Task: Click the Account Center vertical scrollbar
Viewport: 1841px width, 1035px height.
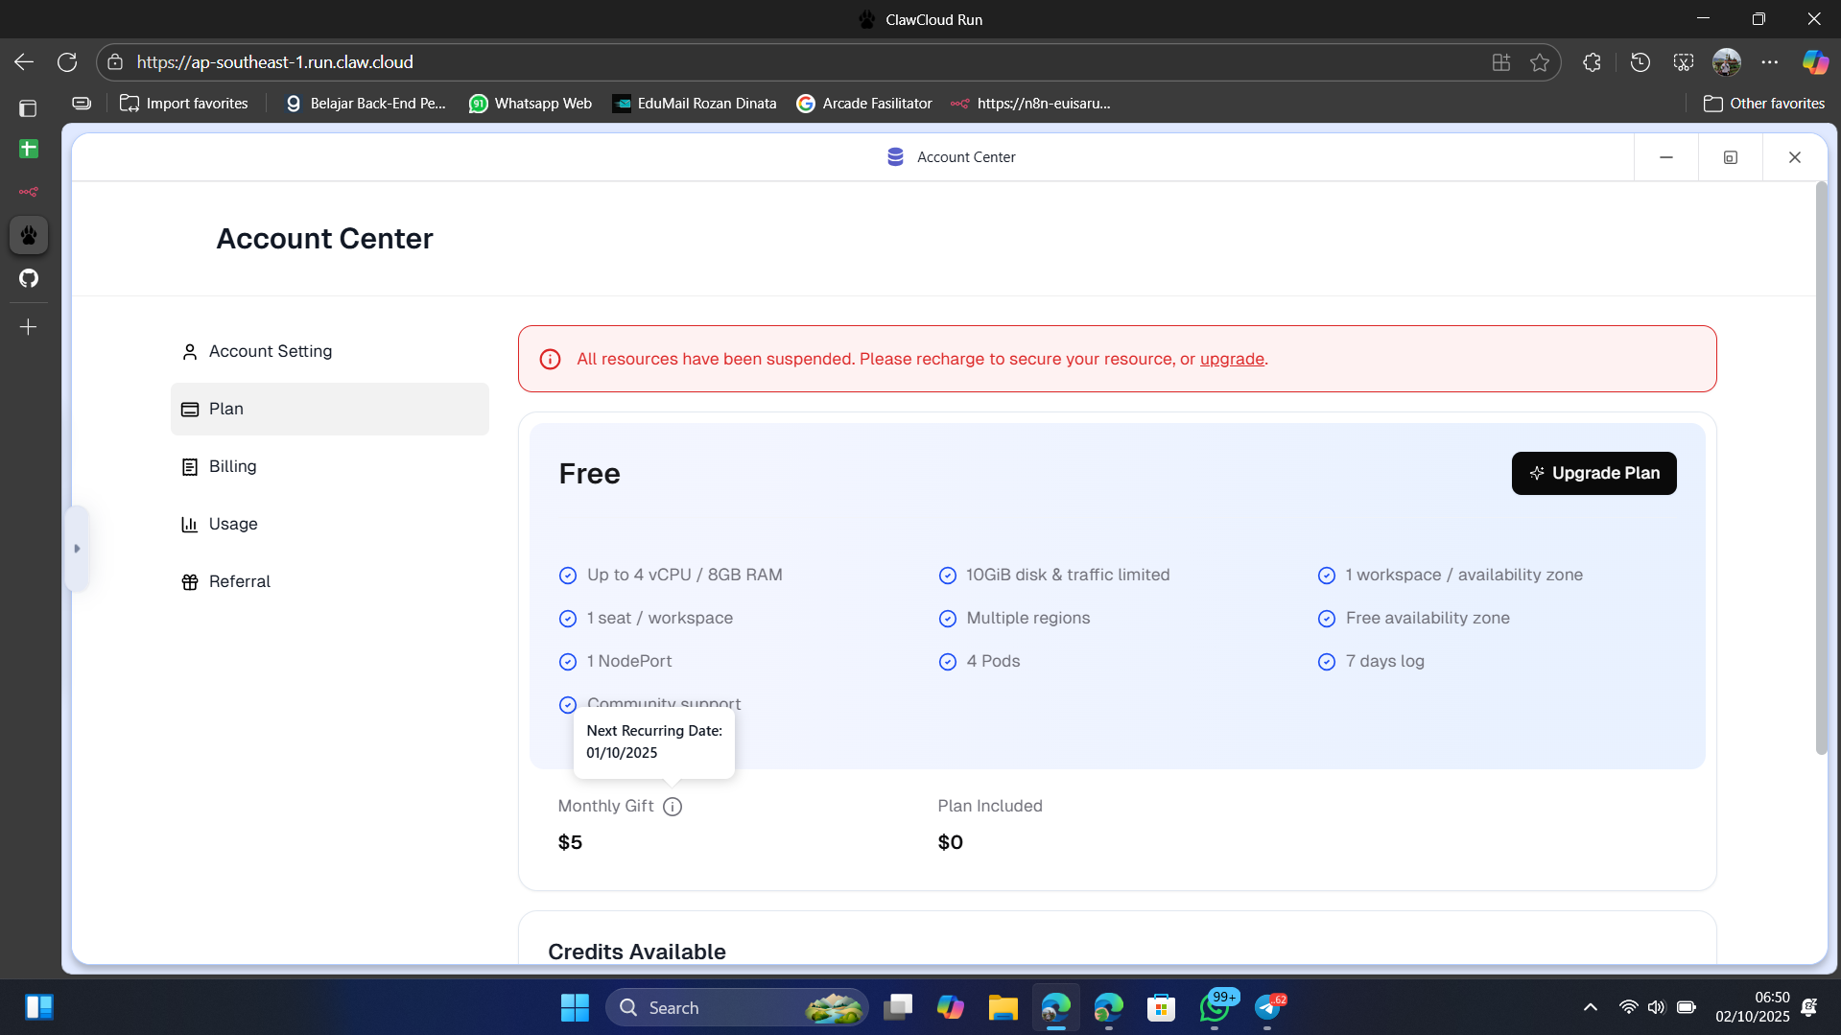Action: pos(1821,470)
